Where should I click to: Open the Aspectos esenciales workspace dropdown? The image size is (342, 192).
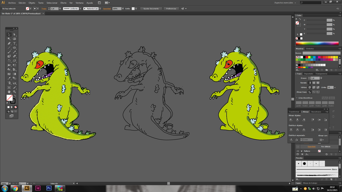(x=285, y=3)
